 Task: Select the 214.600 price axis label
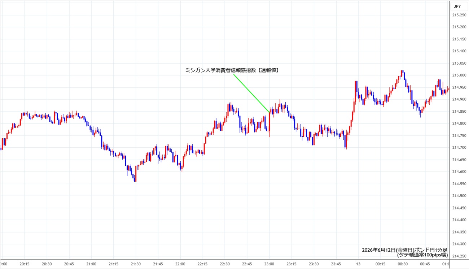[x=459, y=172]
